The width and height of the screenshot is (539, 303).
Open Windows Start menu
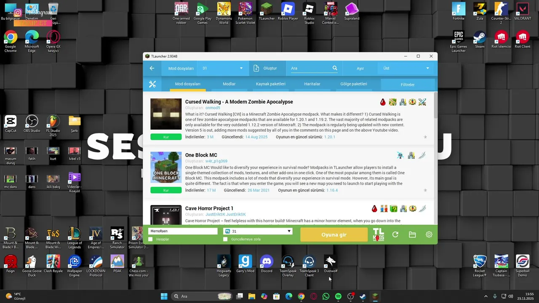point(164,296)
